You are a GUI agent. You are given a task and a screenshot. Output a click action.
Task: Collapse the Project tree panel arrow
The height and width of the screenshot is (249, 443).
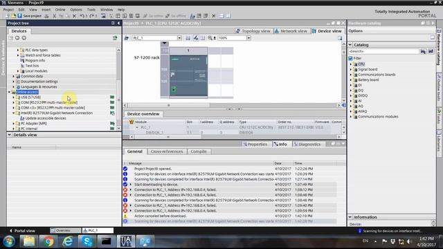[118, 23]
